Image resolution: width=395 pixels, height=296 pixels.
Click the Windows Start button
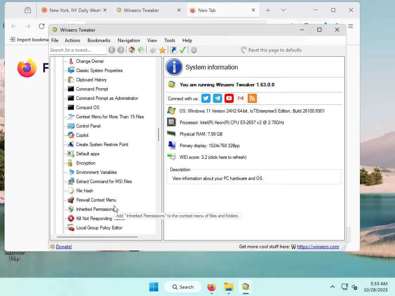154,287
